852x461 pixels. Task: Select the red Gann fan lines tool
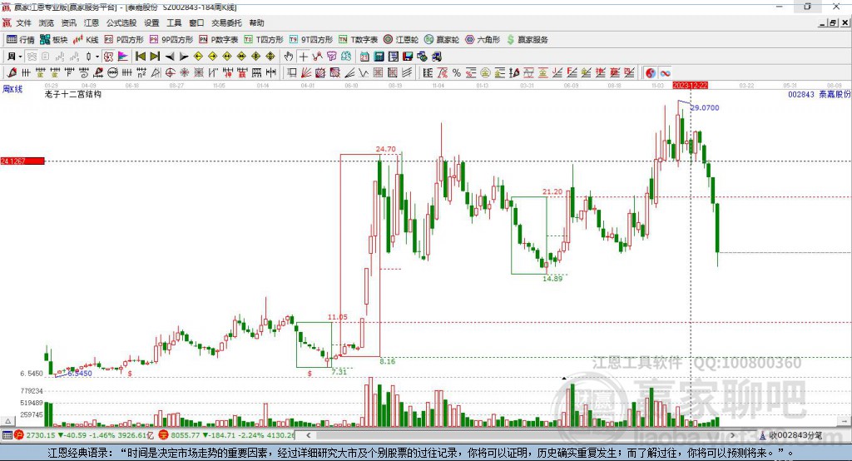click(306, 73)
